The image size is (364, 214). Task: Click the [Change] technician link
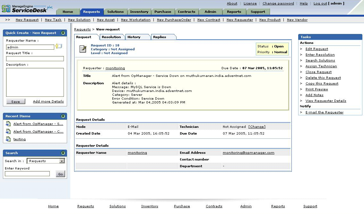pos(257,127)
